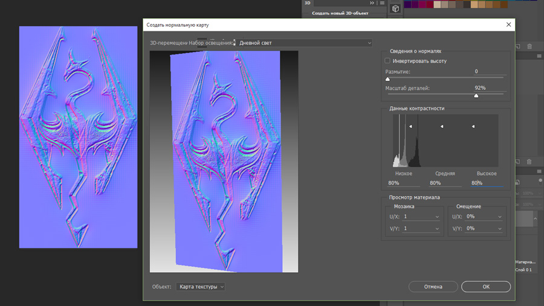Pick the light beige swatch
Screen dimensions: 544x306
[x=437, y=4]
